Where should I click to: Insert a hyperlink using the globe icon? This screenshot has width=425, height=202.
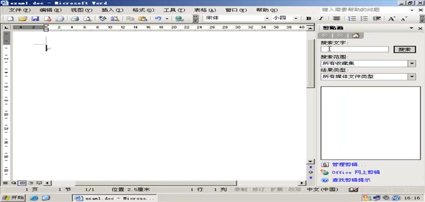180,19
